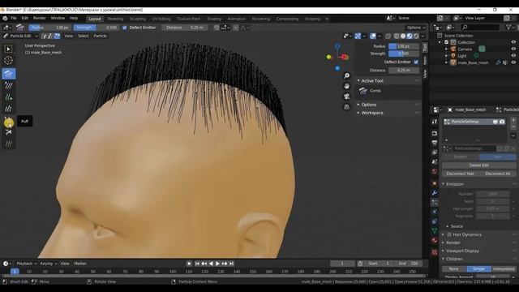This screenshot has height=292, width=519.
Task: Open the Texture checker properties tab
Action: (435, 252)
